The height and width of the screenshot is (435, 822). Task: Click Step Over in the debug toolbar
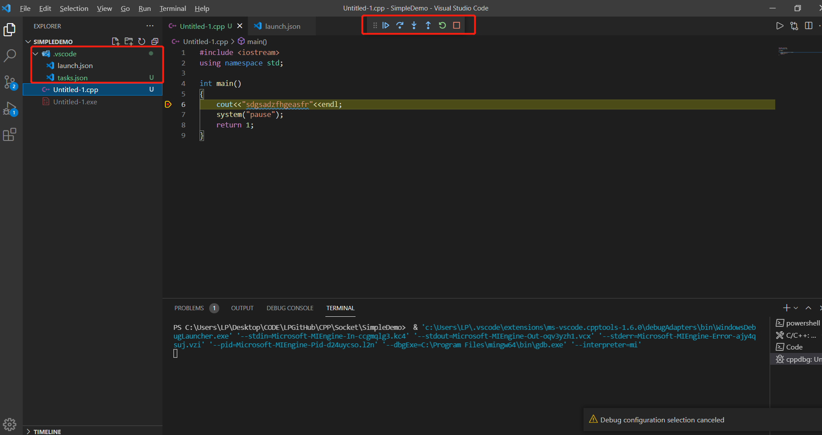click(400, 25)
